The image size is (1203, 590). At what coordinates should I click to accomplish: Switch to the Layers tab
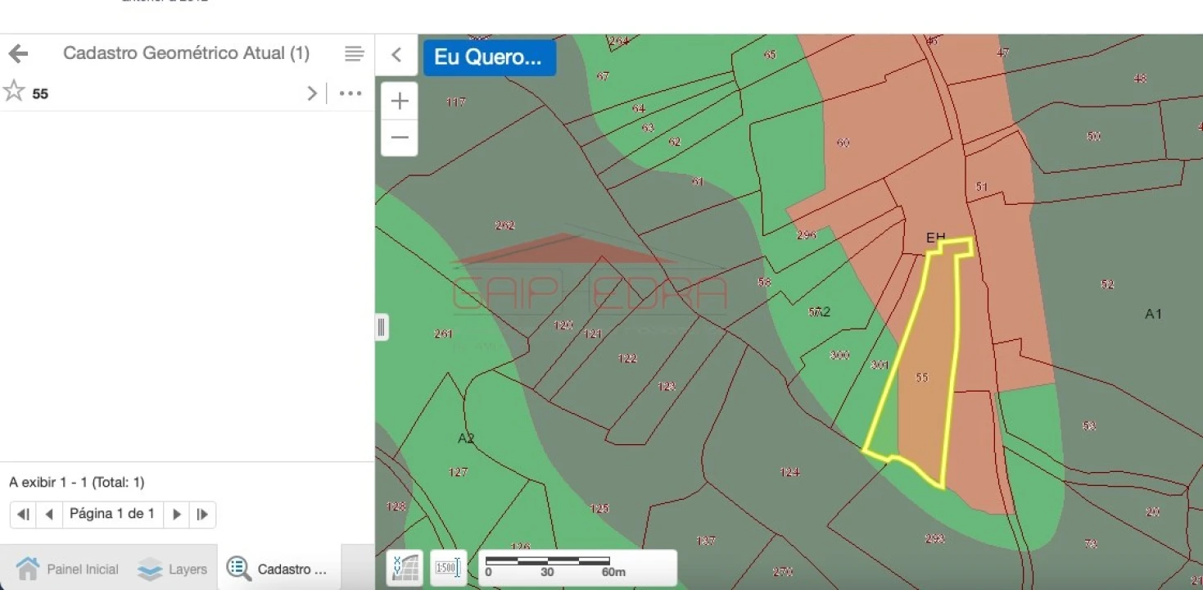pyautogui.click(x=172, y=569)
